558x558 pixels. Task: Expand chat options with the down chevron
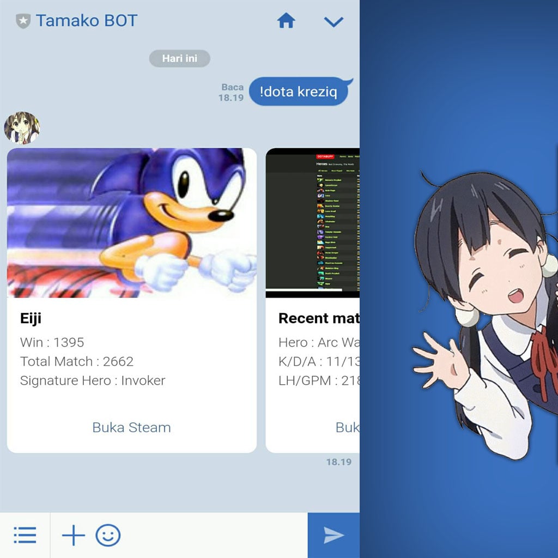(334, 22)
